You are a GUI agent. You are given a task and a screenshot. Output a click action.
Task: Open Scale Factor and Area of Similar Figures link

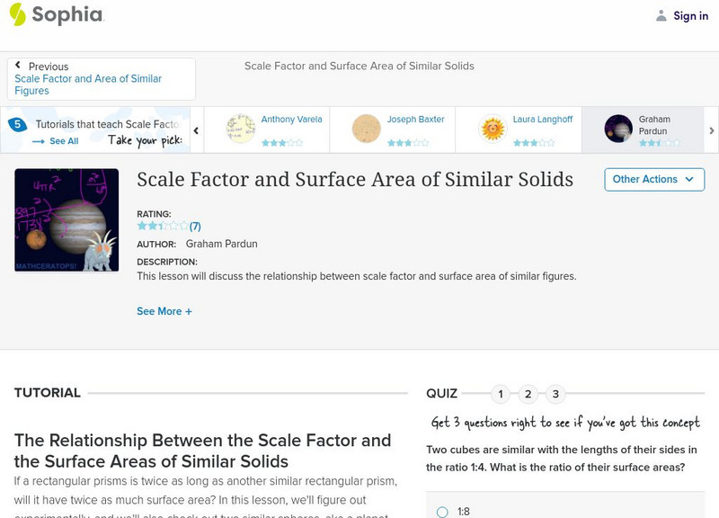coord(88,85)
